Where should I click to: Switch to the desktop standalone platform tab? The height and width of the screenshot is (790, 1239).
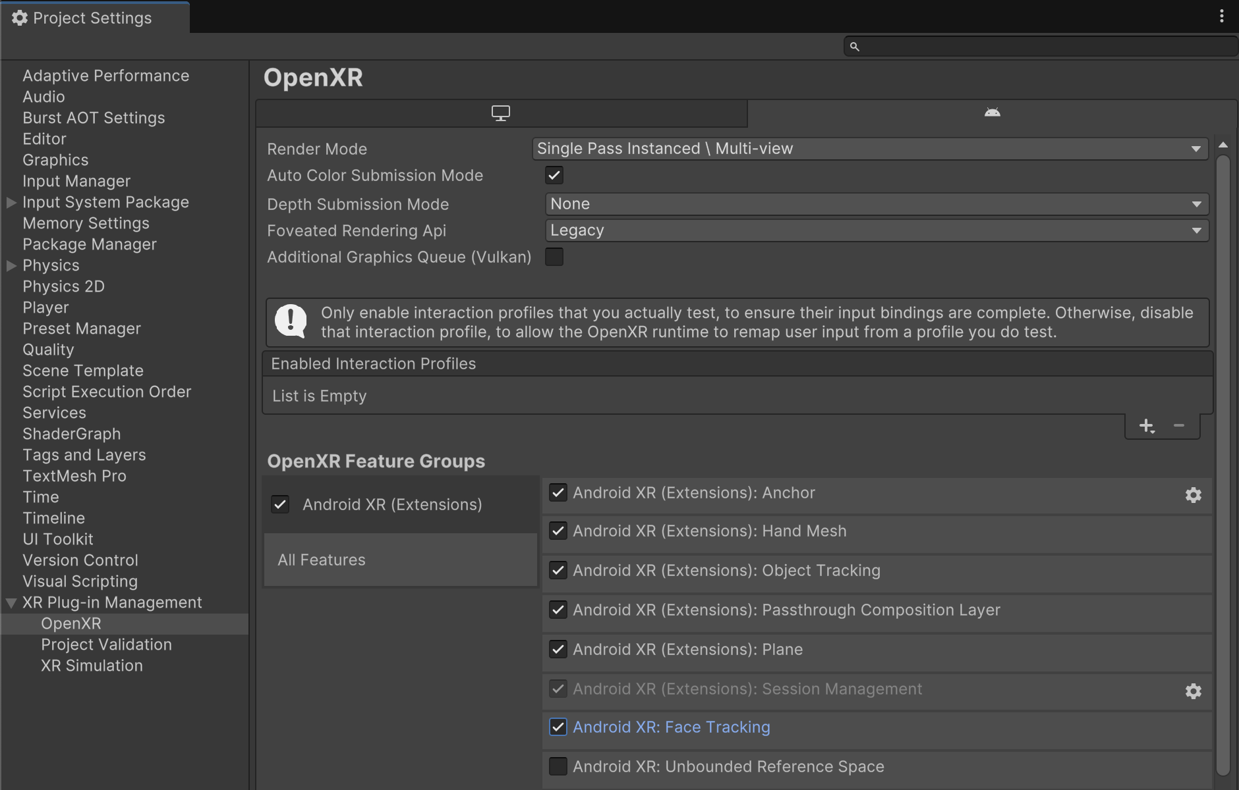click(501, 113)
